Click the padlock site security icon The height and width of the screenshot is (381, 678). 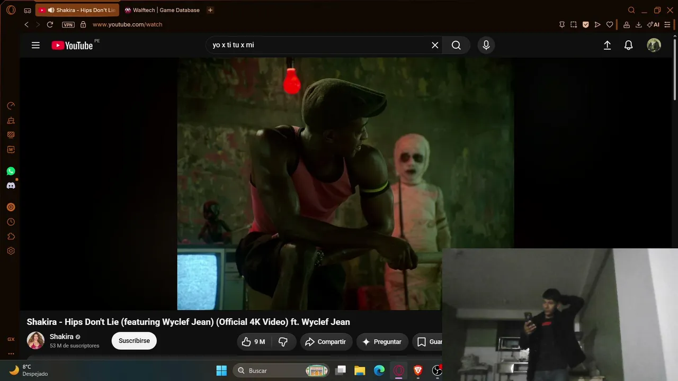83,24
